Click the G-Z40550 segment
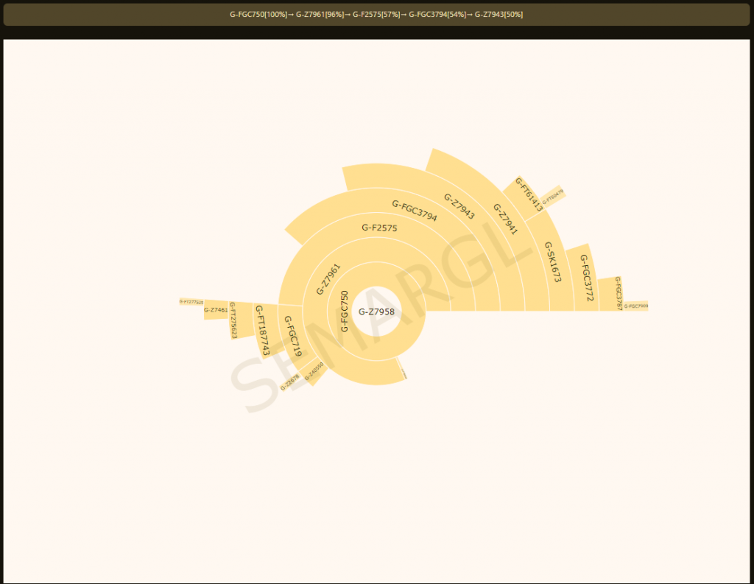Viewport: 754px width, 584px height. pos(314,371)
